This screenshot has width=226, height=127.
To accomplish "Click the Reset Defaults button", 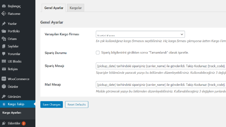I will 77,105.
